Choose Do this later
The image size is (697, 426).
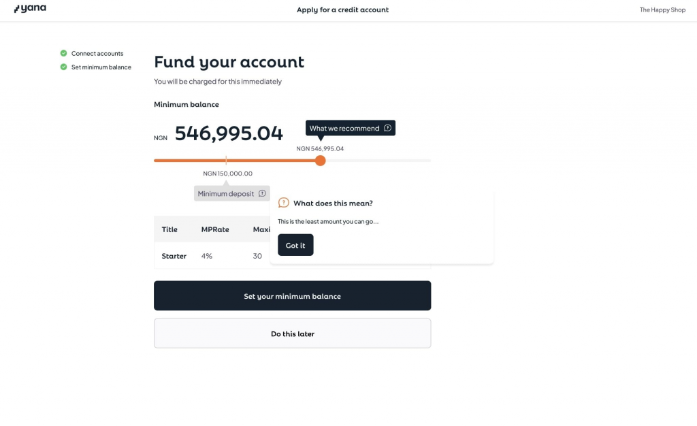[x=292, y=333]
